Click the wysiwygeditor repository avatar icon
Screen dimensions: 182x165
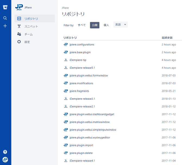[66, 138]
